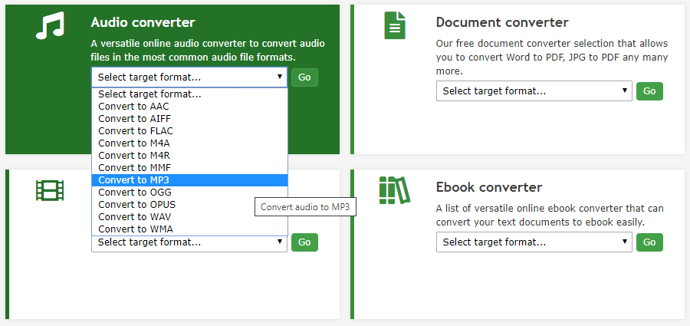
Task: Select Convert to OGG option
Action: pyautogui.click(x=189, y=193)
